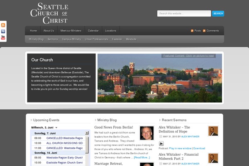Screen dimensions: 249x166
Task: Click the Posts RSS icon
Action: coord(192,31)
